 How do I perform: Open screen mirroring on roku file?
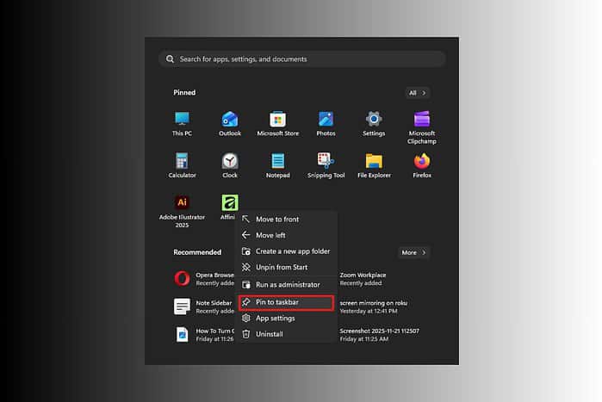point(374,306)
